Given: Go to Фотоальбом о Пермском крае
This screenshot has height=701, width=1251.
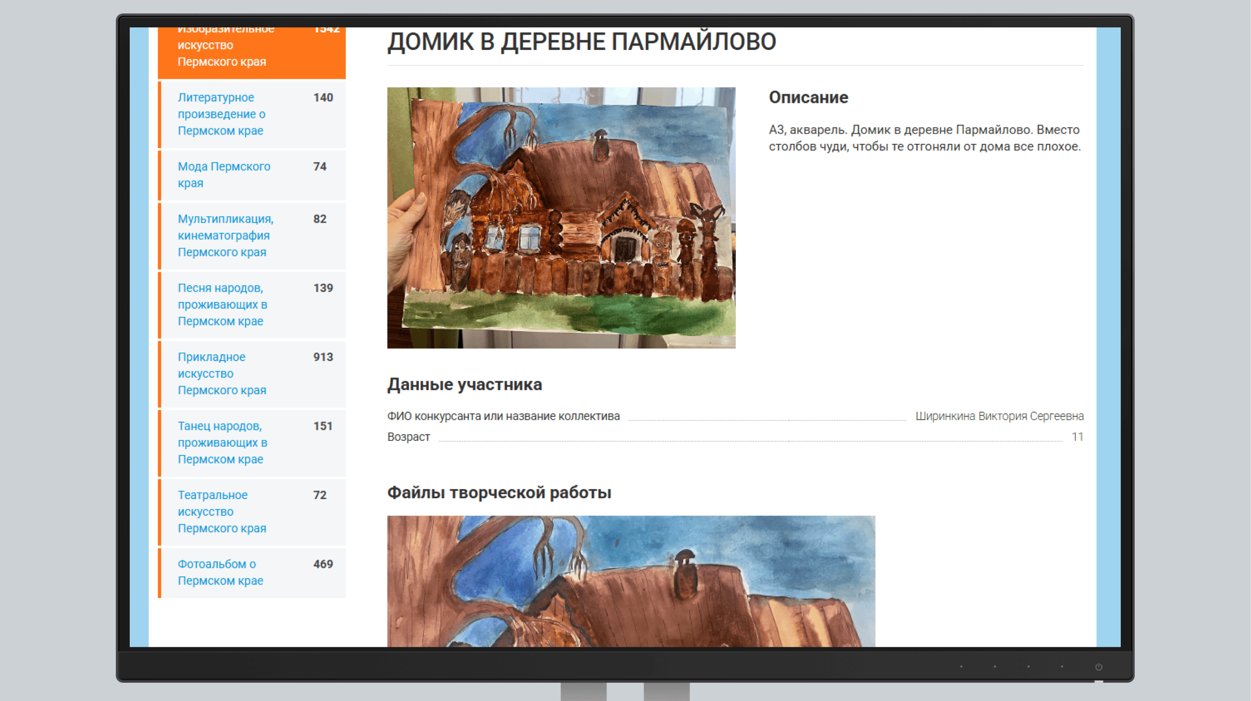Looking at the screenshot, I should pyautogui.click(x=220, y=572).
